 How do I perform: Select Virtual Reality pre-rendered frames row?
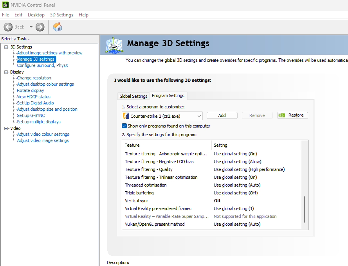click(x=212, y=208)
